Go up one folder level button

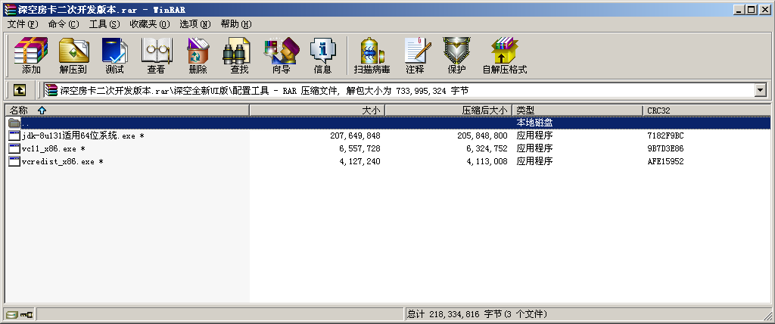point(20,90)
